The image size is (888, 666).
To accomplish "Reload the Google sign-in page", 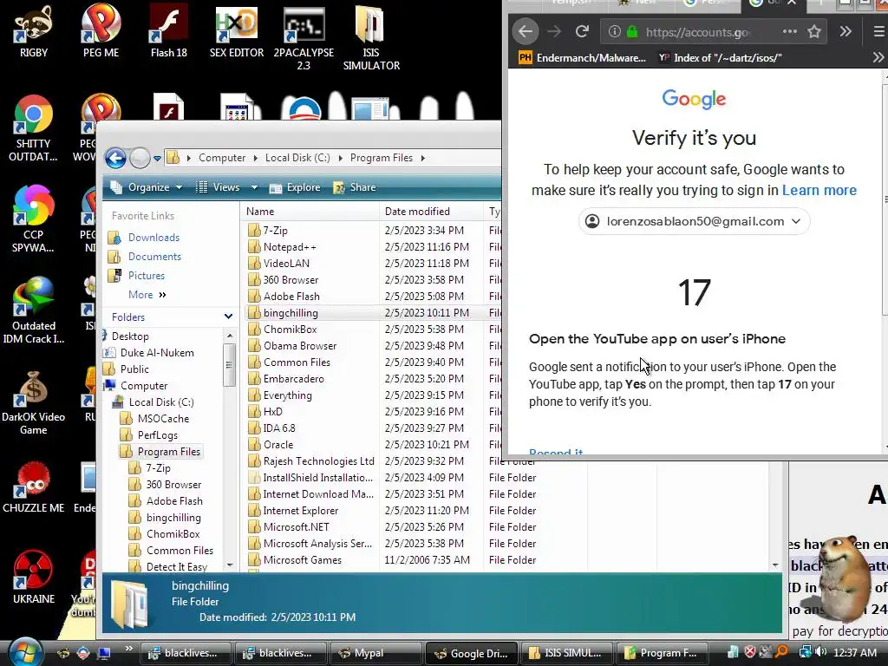I will pyautogui.click(x=582, y=32).
